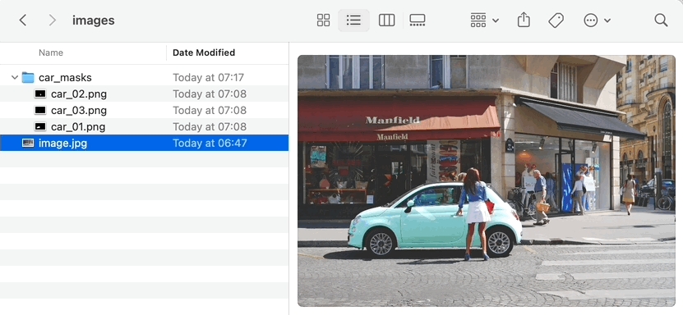Select the car_masks folder name

pyautogui.click(x=65, y=77)
